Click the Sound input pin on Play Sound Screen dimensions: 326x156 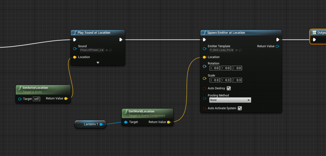(x=75, y=48)
